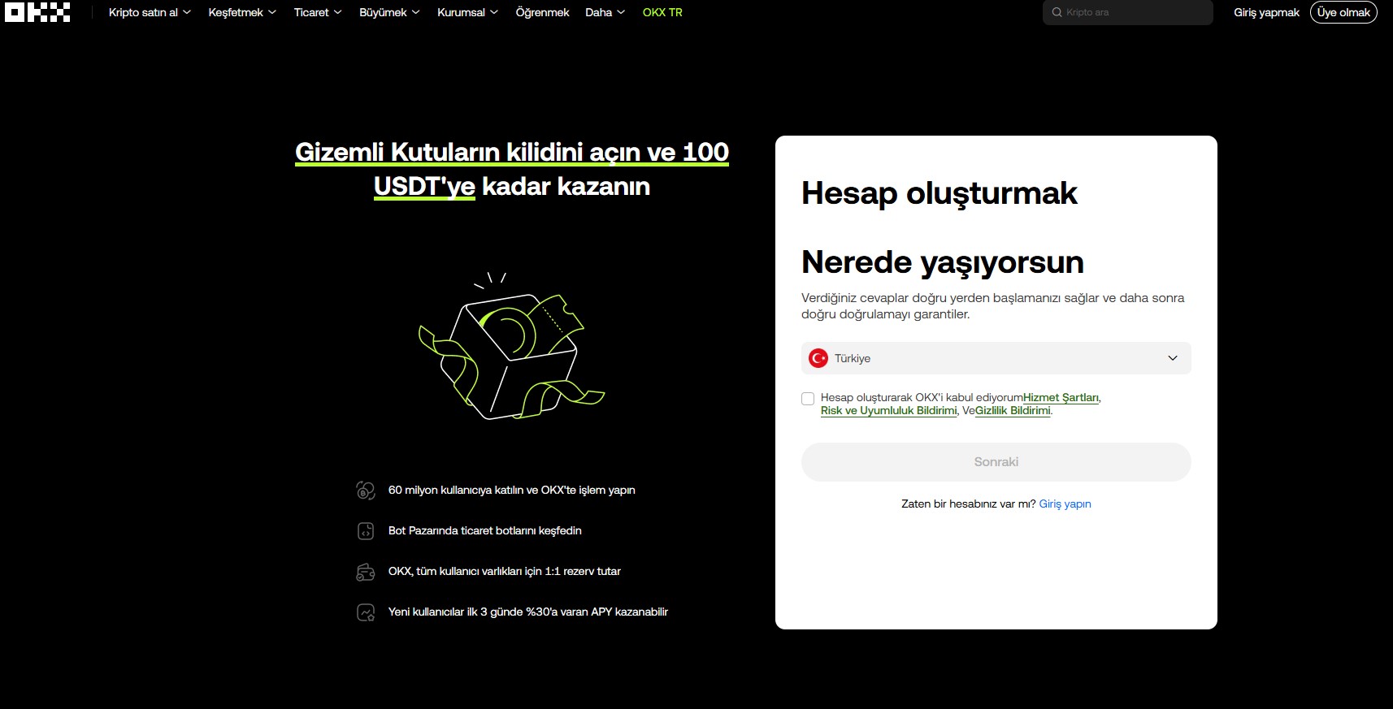This screenshot has height=709, width=1393.
Task: Click the Giriş yapın link
Action: [1065, 504]
